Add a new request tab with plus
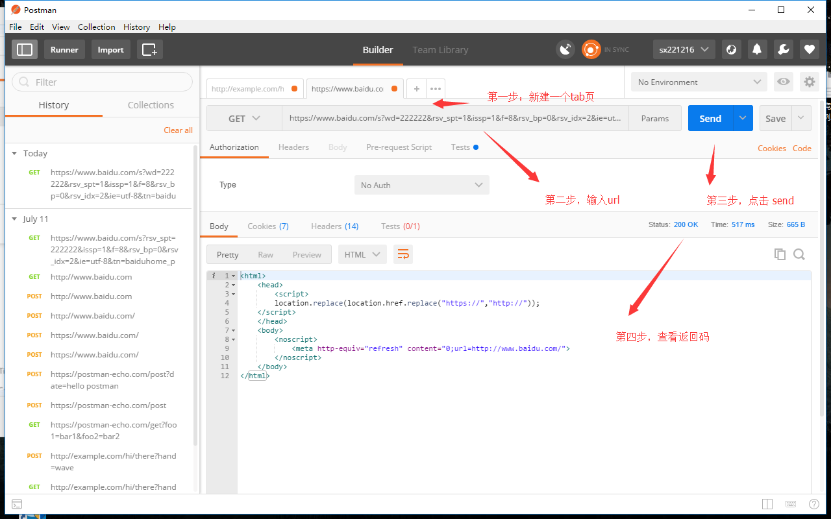 [x=416, y=89]
